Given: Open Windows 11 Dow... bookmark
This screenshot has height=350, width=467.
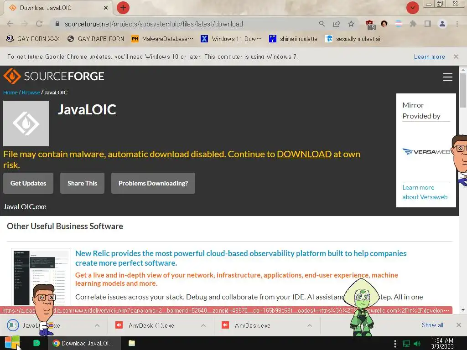Looking at the screenshot, I should (231, 39).
